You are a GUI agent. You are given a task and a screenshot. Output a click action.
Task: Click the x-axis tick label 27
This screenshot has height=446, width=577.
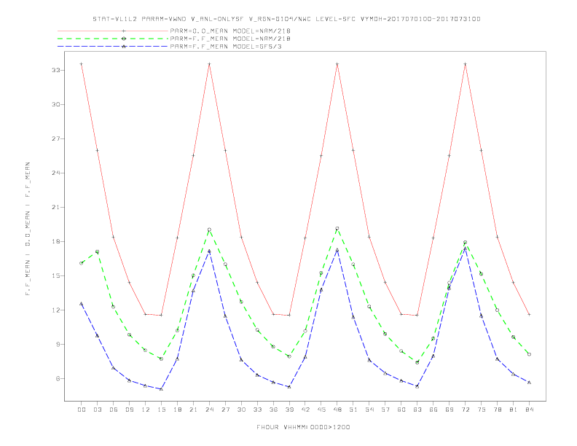click(x=225, y=410)
